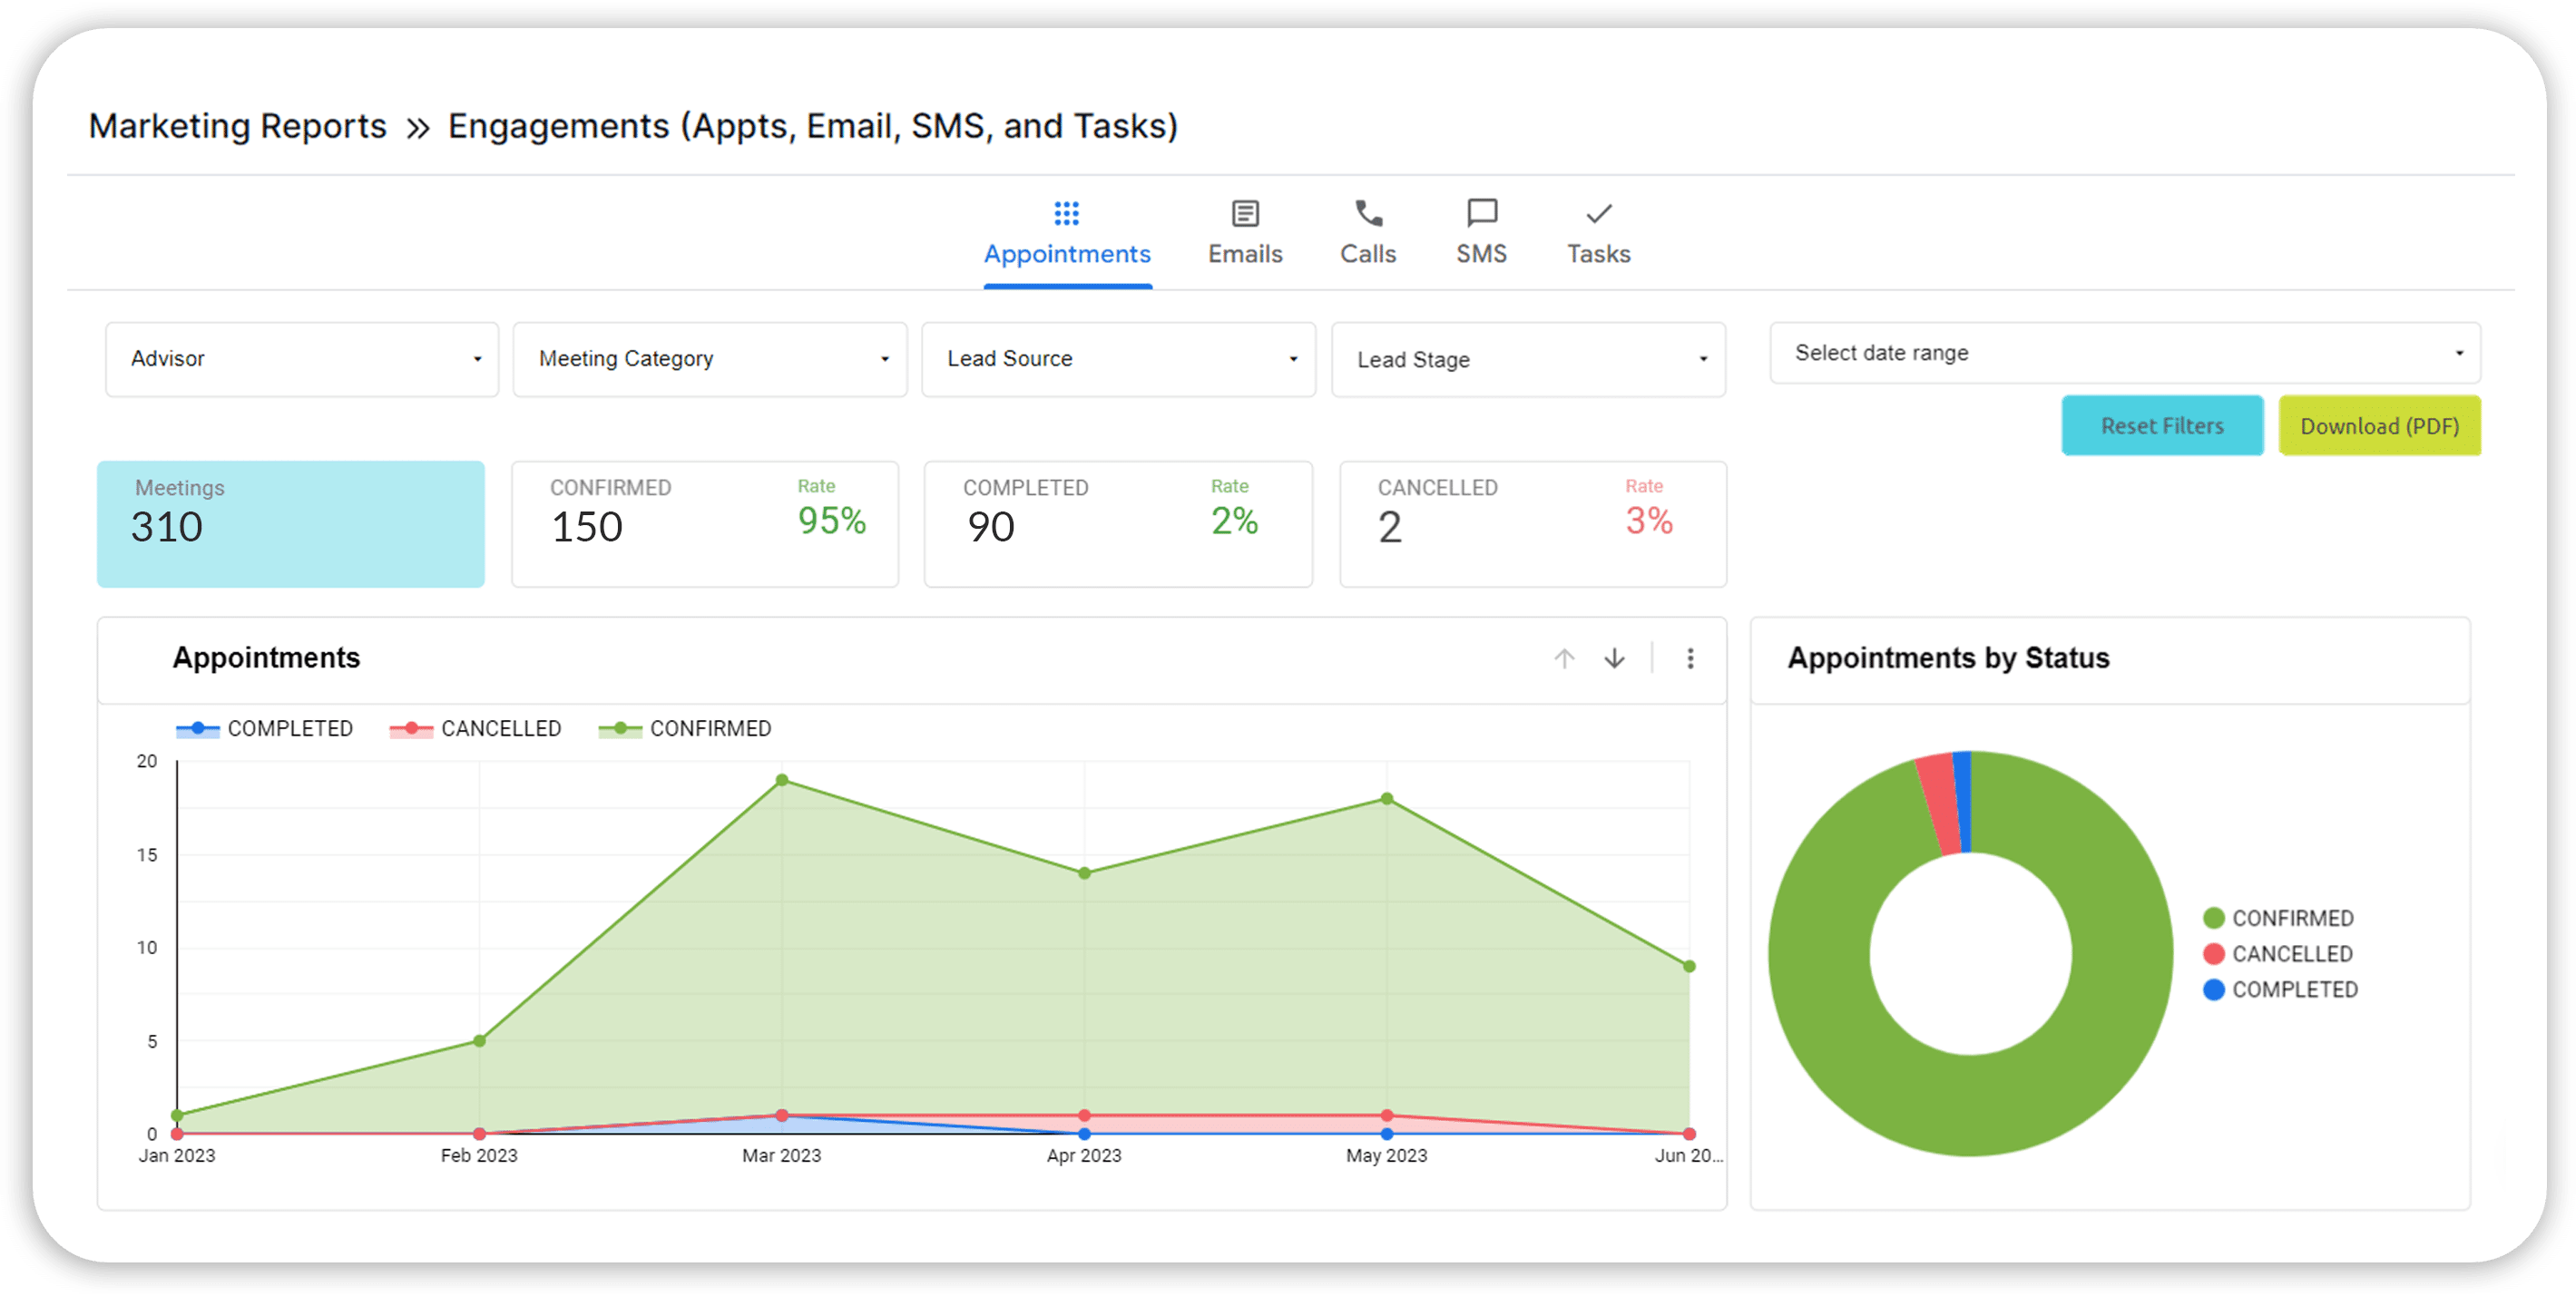Click the drill up arrow icon
Image resolution: width=2576 pixels, height=1296 pixels.
[x=1564, y=658]
